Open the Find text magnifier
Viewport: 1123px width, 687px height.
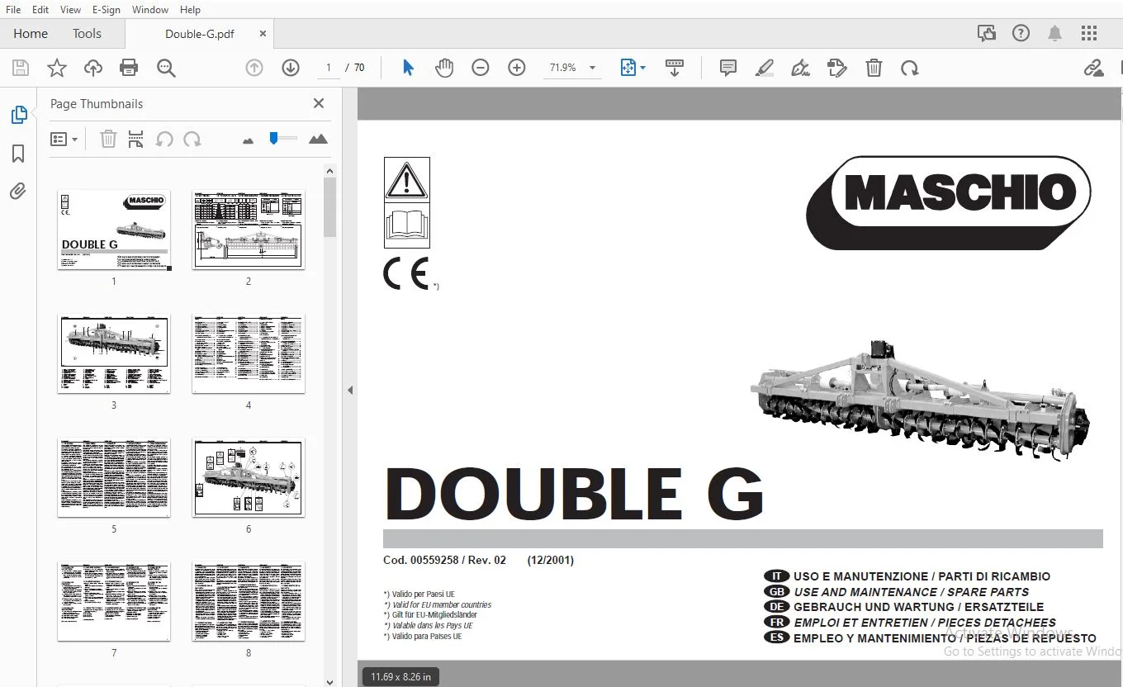[166, 69]
